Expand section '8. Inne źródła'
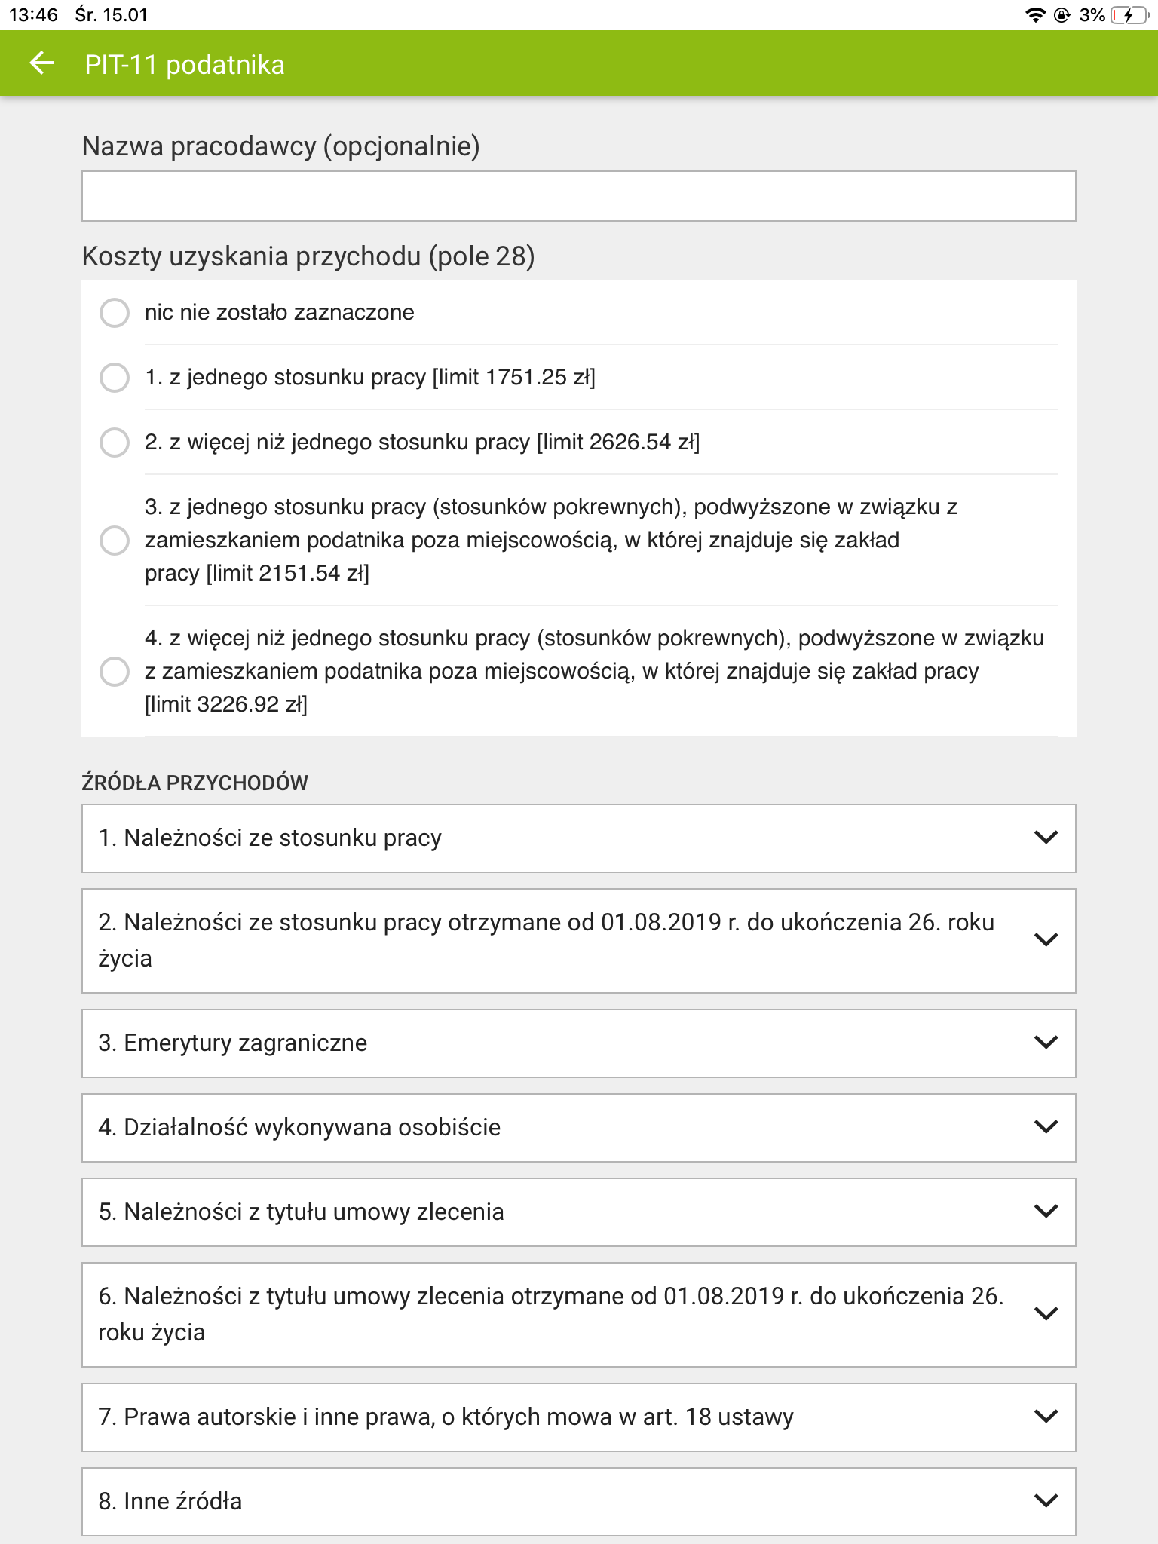Viewport: 1158px width, 1544px height. (1045, 1502)
